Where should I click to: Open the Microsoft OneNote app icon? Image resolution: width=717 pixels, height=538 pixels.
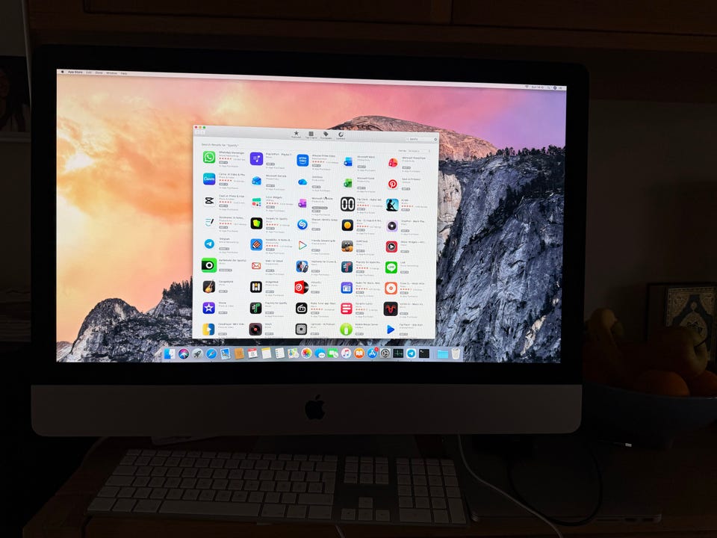tap(302, 203)
